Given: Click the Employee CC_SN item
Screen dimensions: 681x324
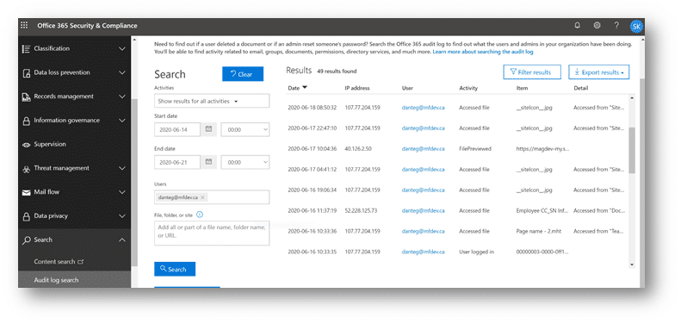Looking at the screenshot, I should (x=543, y=210).
